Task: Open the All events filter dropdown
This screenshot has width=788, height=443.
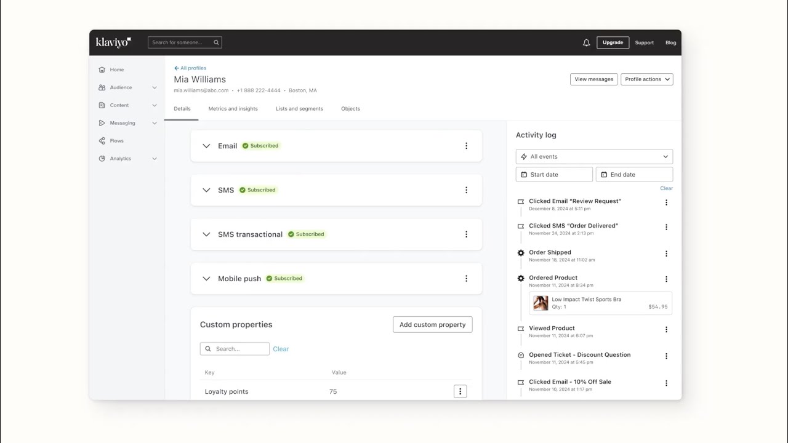Action: pyautogui.click(x=594, y=157)
